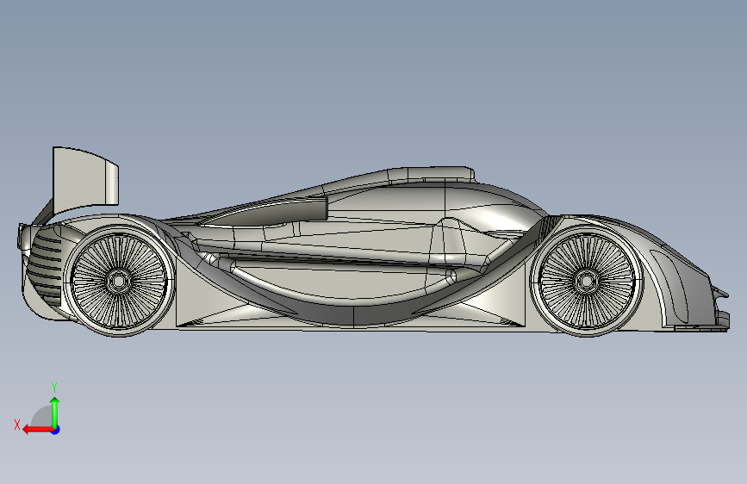Screen dimensions: 747x484
Task: Select the rear wheel hub on the car model
Action: (x=118, y=281)
